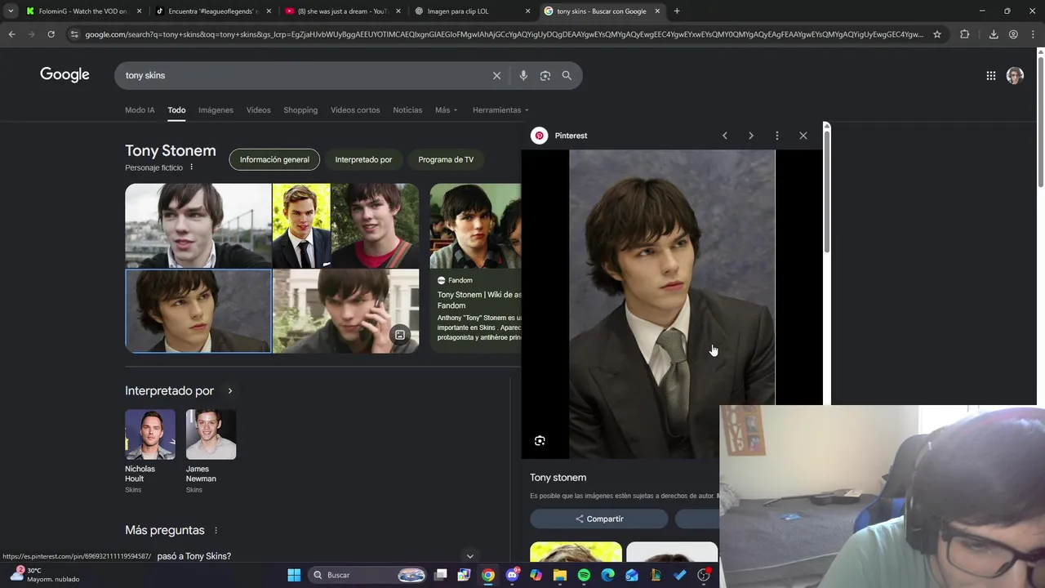Open the James Newman actor card
The width and height of the screenshot is (1045, 588).
211,451
